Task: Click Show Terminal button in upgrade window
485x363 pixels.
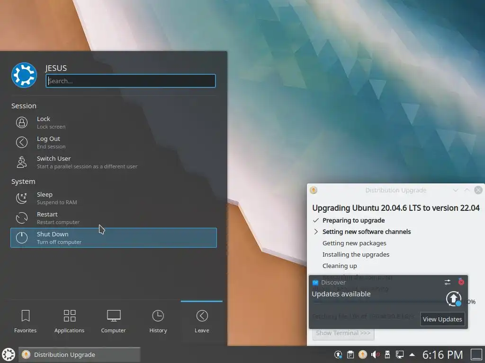Action: click(x=343, y=333)
